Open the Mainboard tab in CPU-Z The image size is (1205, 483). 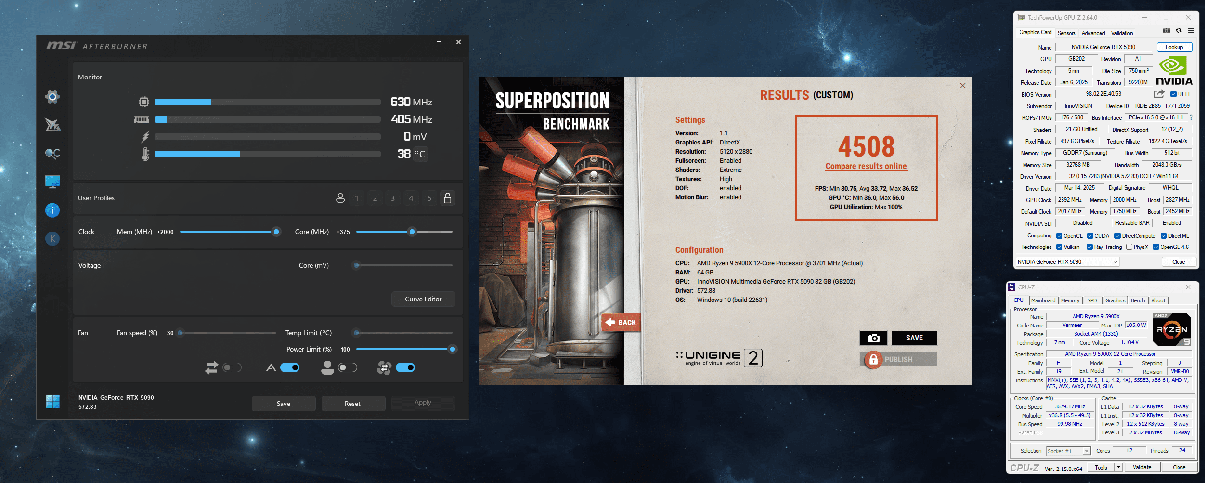click(1043, 300)
